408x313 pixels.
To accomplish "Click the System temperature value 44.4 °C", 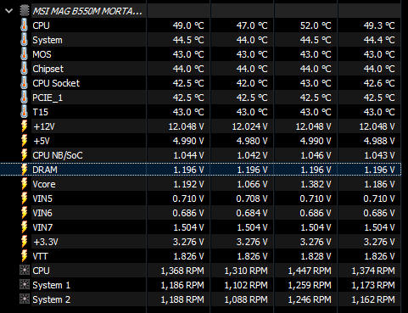I will (379, 40).
